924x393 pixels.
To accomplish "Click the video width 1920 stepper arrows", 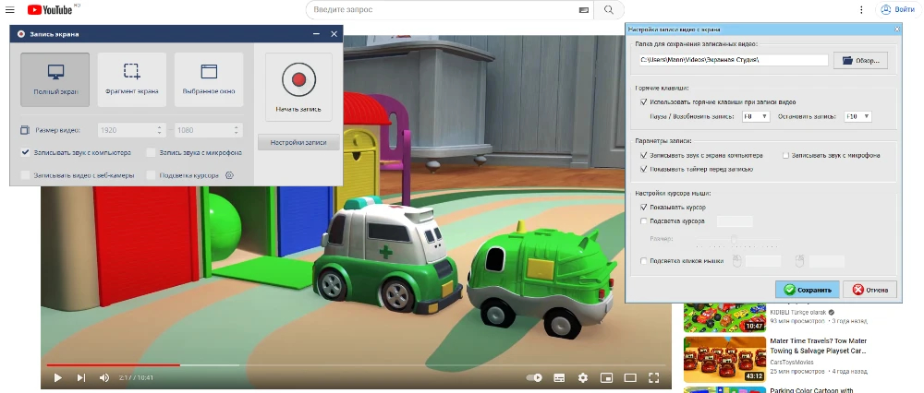I will [x=160, y=131].
